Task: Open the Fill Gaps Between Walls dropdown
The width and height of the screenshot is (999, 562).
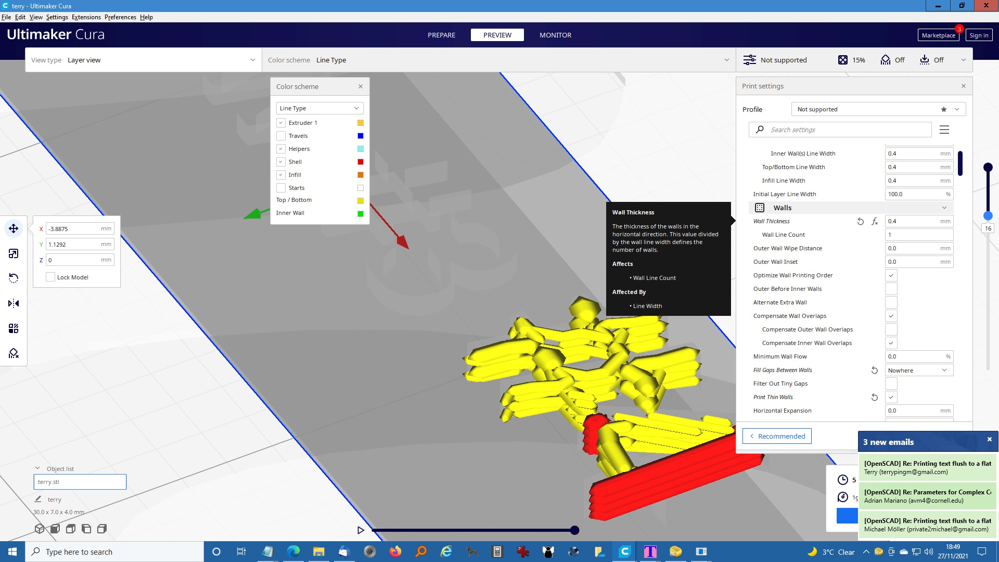Action: 919,370
